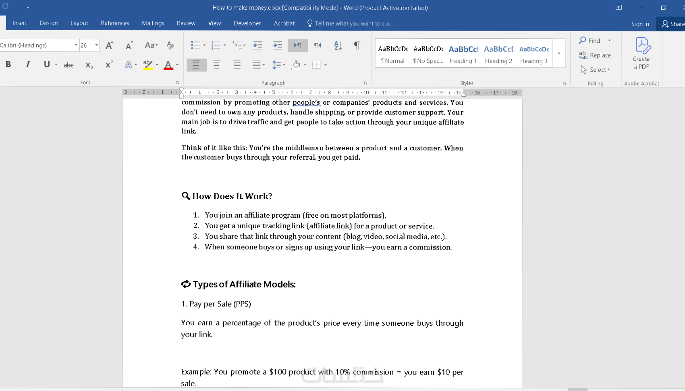Apply the Heading 2 style
The image size is (685, 391).
coord(498,54)
